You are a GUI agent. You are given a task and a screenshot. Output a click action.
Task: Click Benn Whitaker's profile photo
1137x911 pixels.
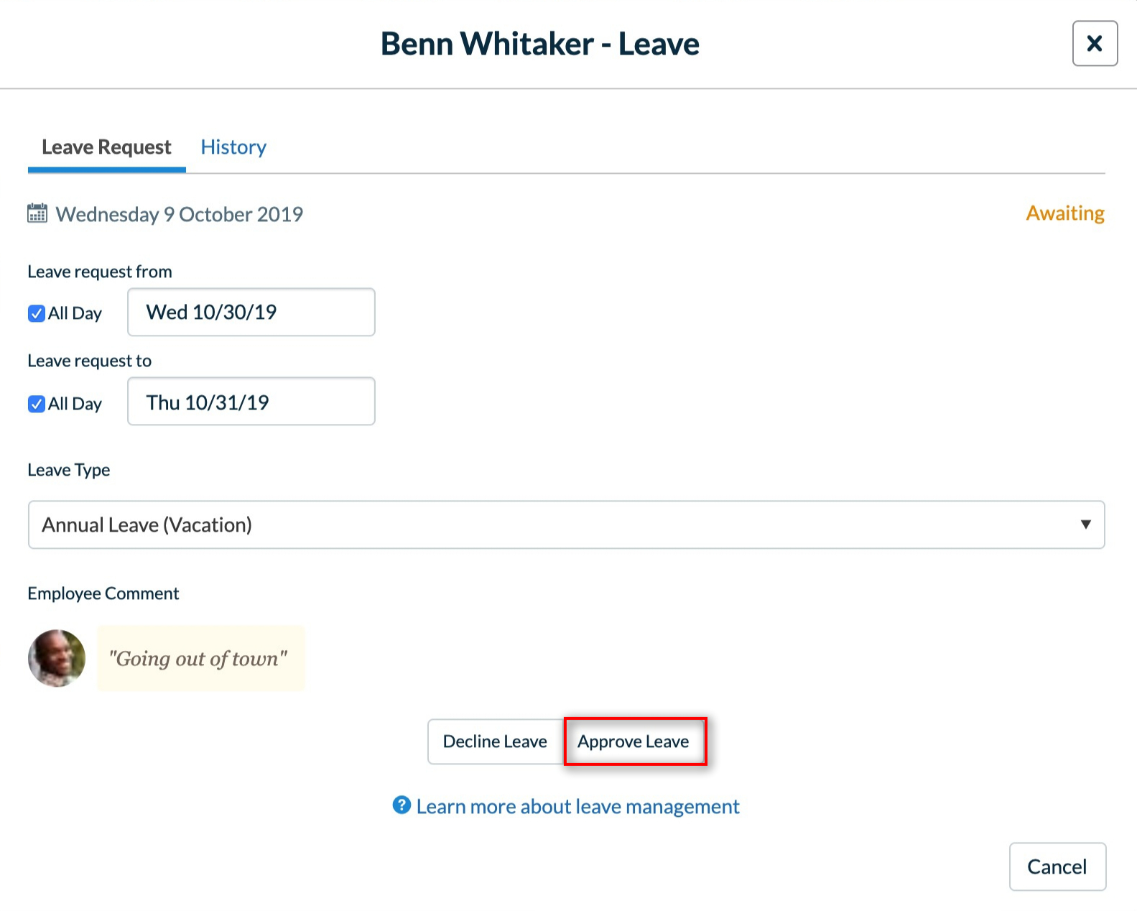57,658
